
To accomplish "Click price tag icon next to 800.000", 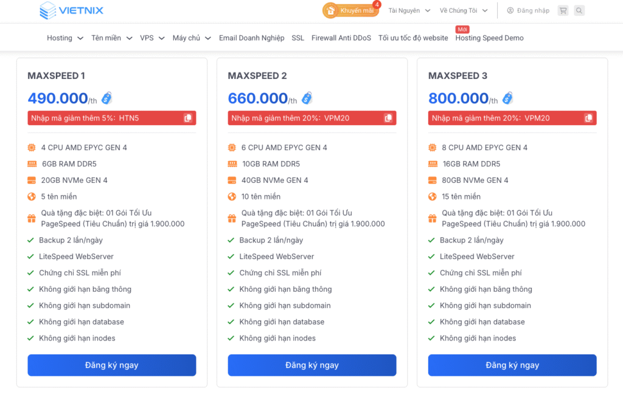I will [507, 98].
